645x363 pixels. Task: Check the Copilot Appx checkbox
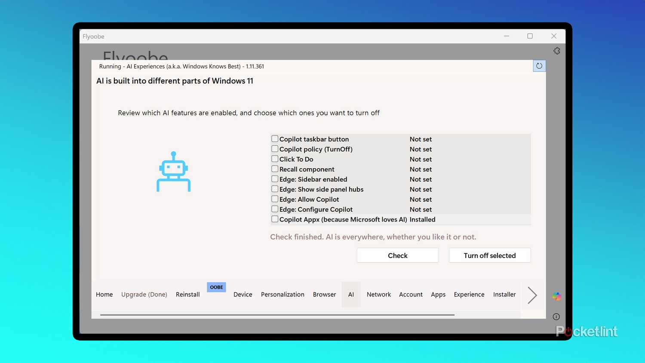[275, 219]
